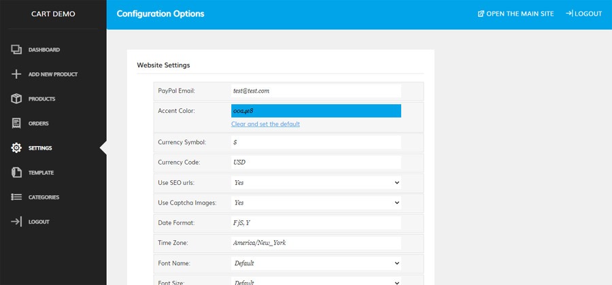Focus the PayPal Email input field

[x=316, y=90]
